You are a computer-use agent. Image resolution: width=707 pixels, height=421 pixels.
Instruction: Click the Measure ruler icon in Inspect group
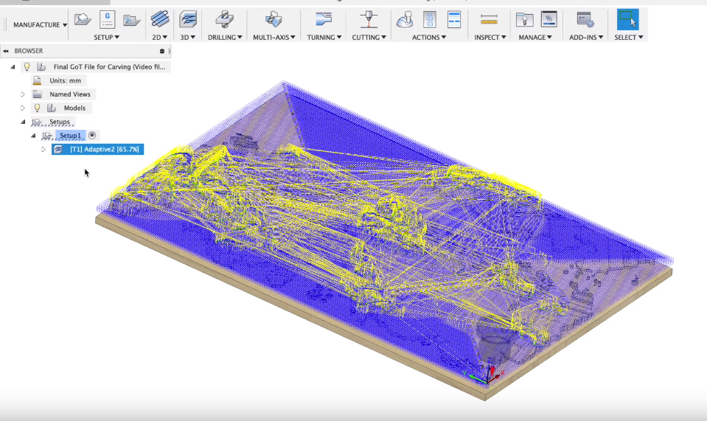[490, 19]
